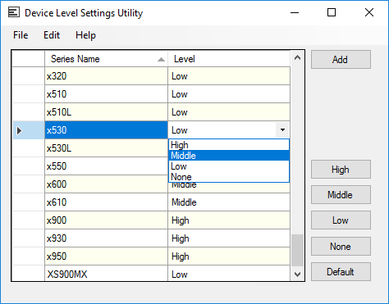This screenshot has width=389, height=304.
Task: Click the Default button
Action: click(341, 272)
